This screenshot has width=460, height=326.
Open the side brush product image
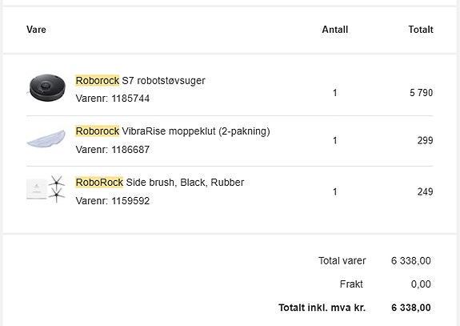[46, 189]
